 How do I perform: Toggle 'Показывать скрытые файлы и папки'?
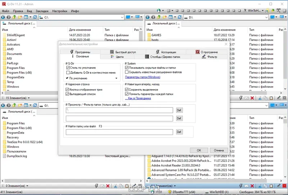point(127,68)
